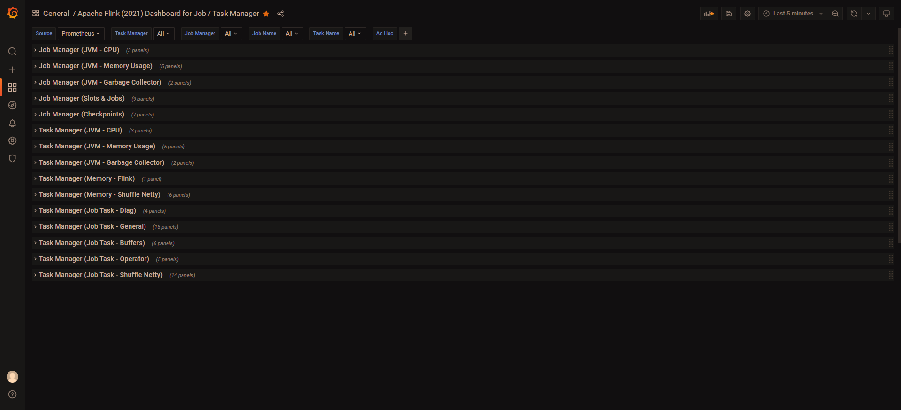Image resolution: width=901 pixels, height=410 pixels.
Task: Open the search dashboards icon in sidebar
Action: click(x=13, y=52)
